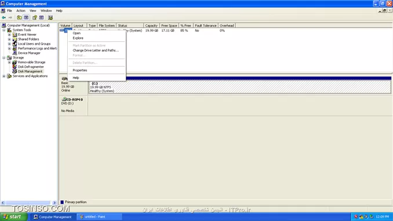Screen dimensions: 393x221
Task: Click the Local Users and Groups icon
Action: point(15,44)
